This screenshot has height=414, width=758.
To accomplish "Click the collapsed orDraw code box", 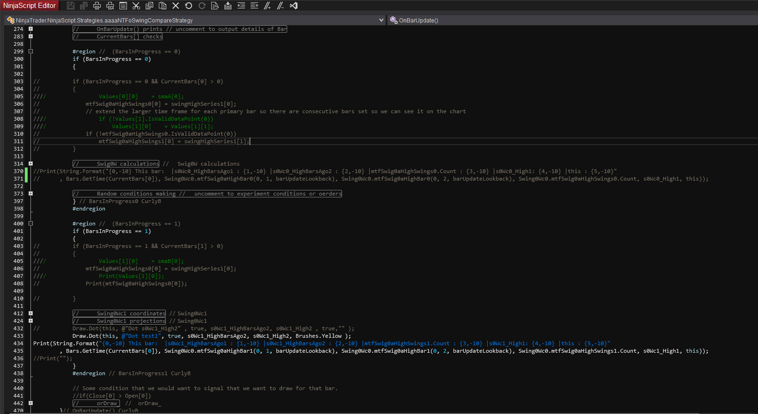I will point(96,403).
